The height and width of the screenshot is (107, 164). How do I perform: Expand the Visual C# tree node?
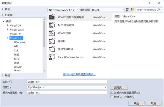point(8,25)
